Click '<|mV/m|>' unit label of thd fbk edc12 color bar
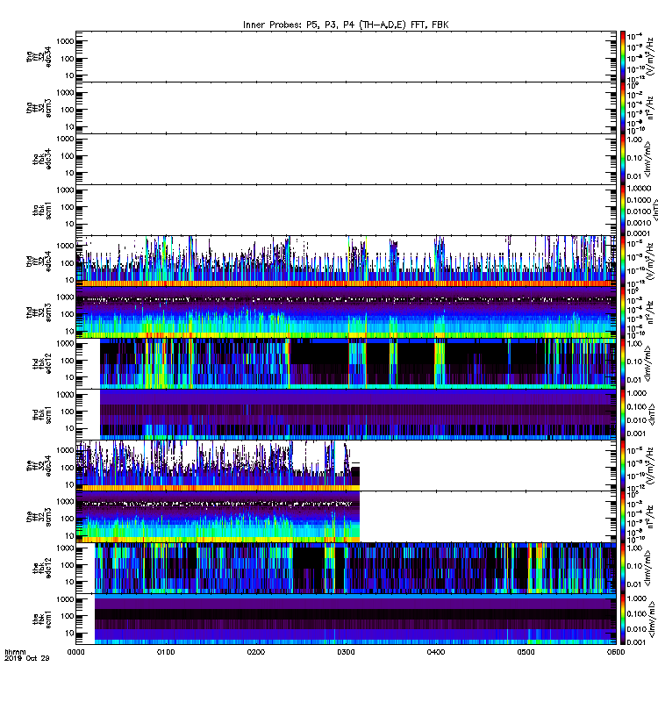Image resolution: width=658 pixels, height=702 pixels. pyautogui.click(x=648, y=363)
